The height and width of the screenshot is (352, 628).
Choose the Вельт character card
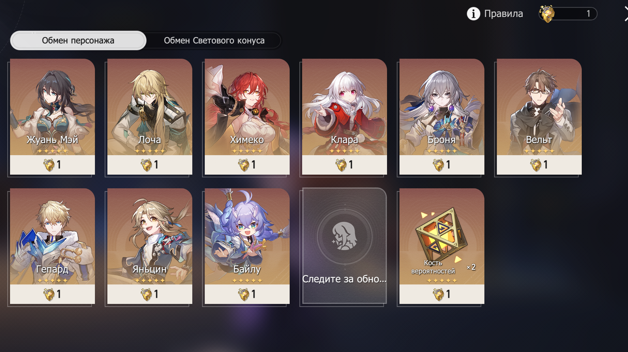539,117
